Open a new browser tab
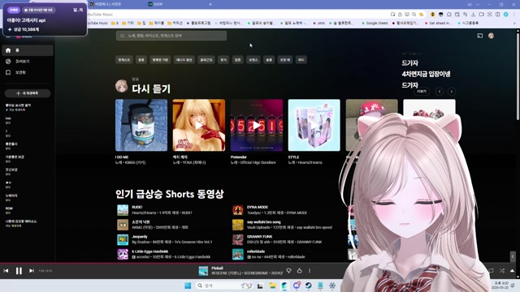The image size is (520, 292). coord(210,4)
